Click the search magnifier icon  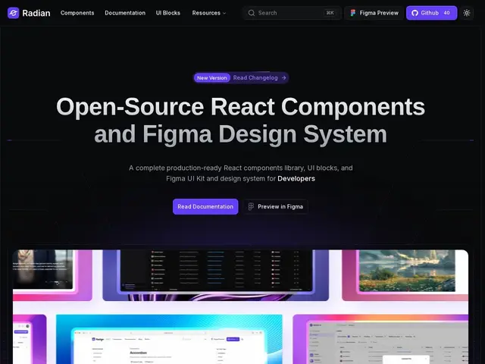pyautogui.click(x=252, y=13)
